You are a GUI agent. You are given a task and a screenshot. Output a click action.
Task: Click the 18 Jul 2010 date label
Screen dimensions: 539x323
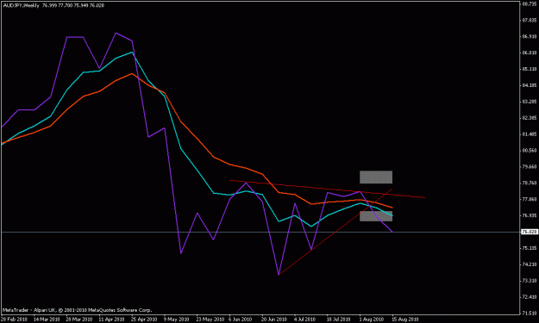[x=338, y=320]
